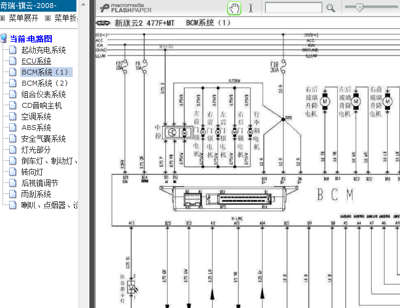Click the zoom slider handle

tap(359, 7)
